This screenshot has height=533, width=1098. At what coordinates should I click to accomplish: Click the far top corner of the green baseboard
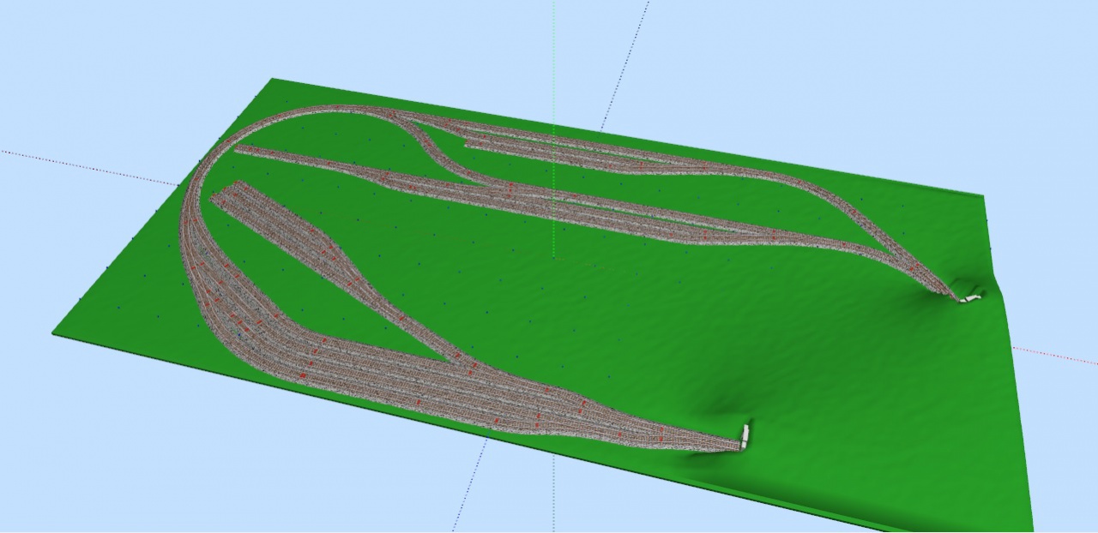coord(273,80)
